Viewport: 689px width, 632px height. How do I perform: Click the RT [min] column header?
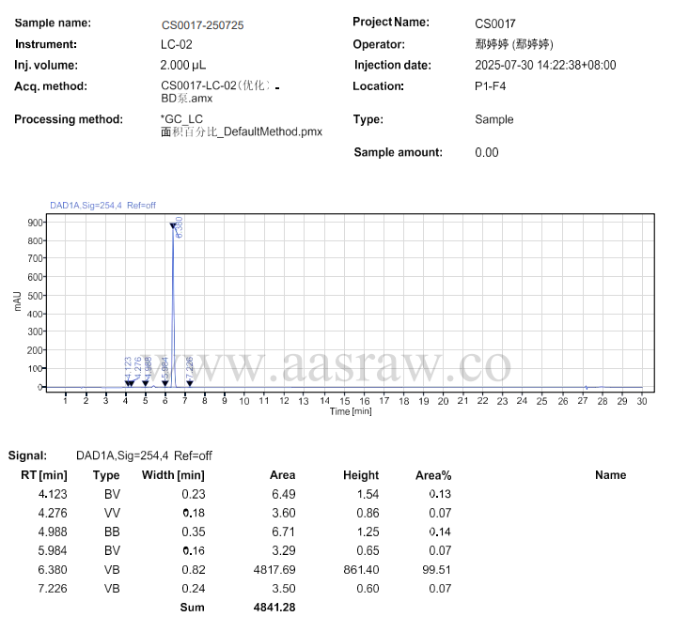(44, 475)
